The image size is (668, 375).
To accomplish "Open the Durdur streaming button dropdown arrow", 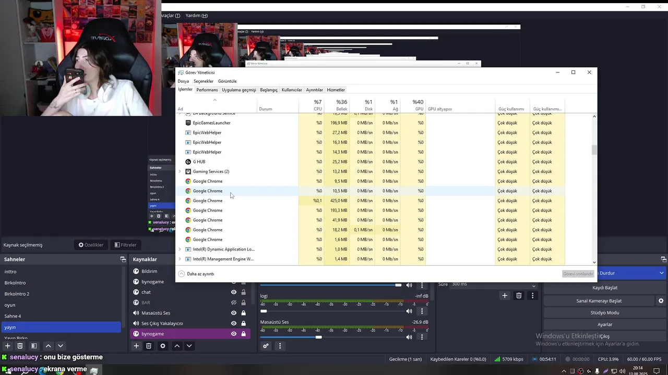I will tap(661, 273).
